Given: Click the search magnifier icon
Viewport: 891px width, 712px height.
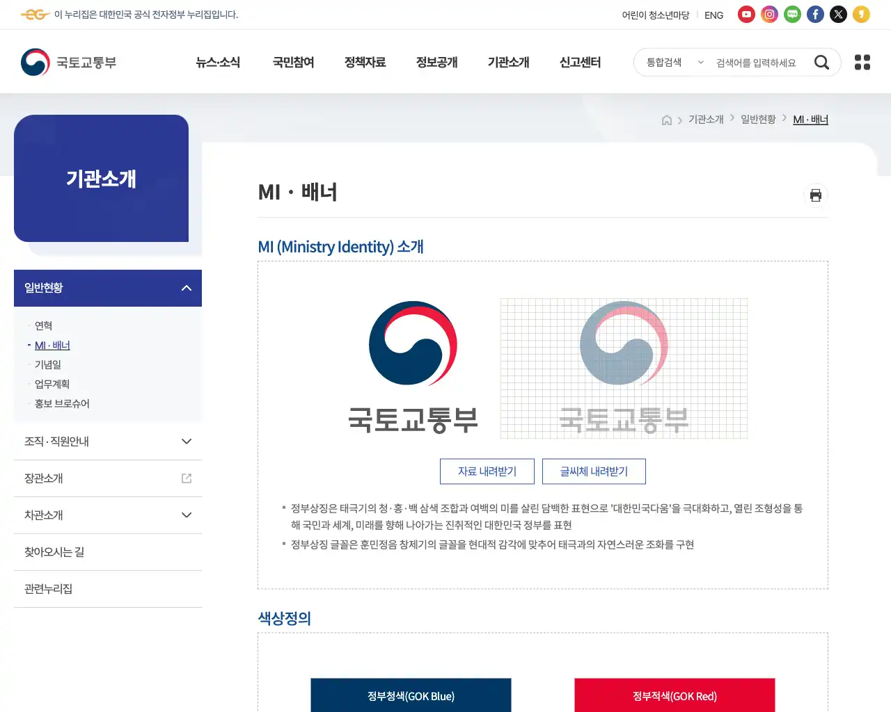Looking at the screenshot, I should point(821,63).
